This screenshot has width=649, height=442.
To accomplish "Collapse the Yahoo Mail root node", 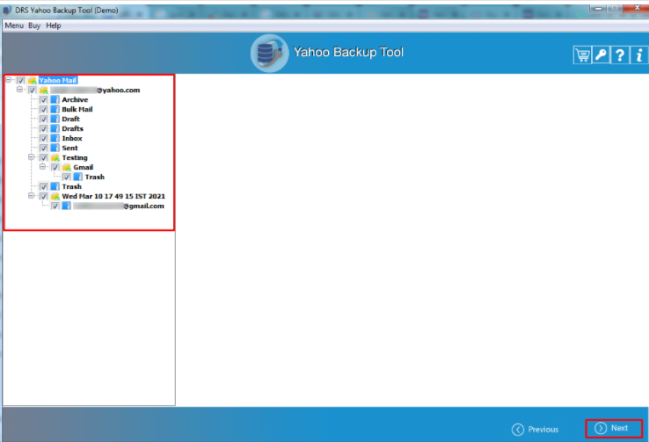I will [x=8, y=80].
